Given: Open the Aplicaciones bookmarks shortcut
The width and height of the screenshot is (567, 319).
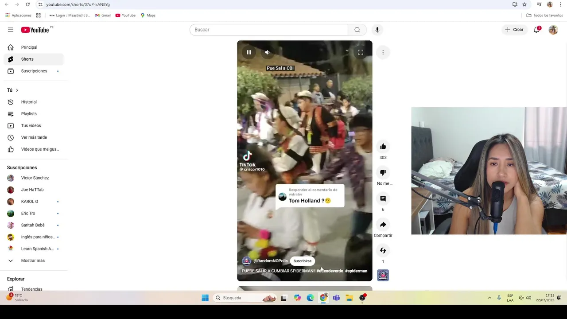Looking at the screenshot, I should click(18, 15).
